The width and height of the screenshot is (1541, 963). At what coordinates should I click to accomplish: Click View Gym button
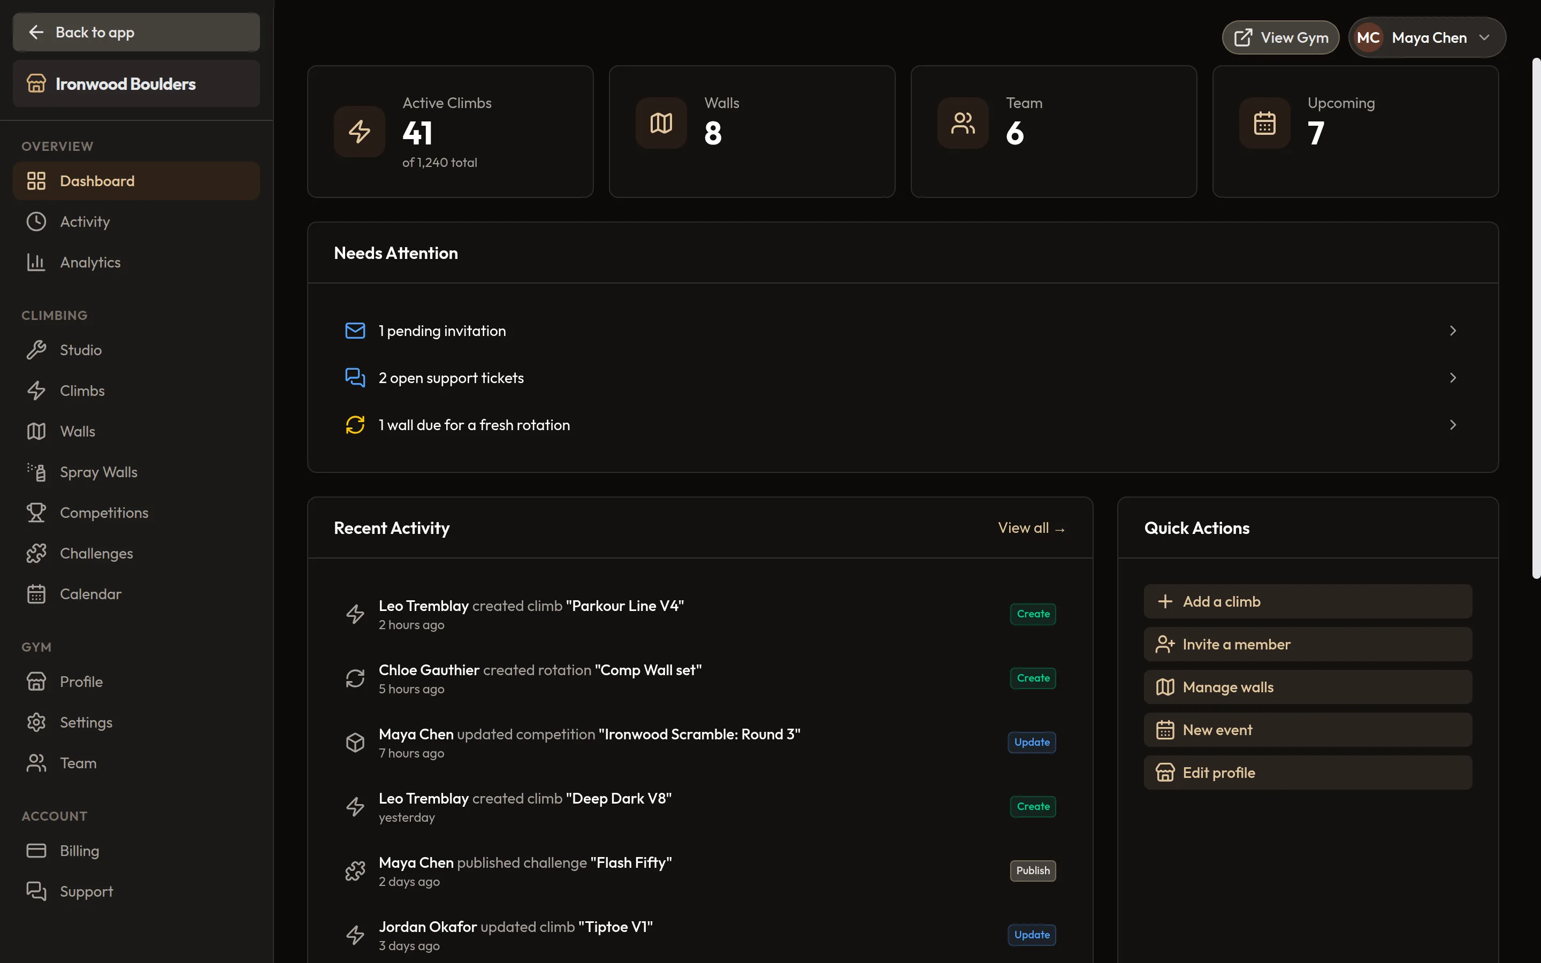tap(1280, 37)
